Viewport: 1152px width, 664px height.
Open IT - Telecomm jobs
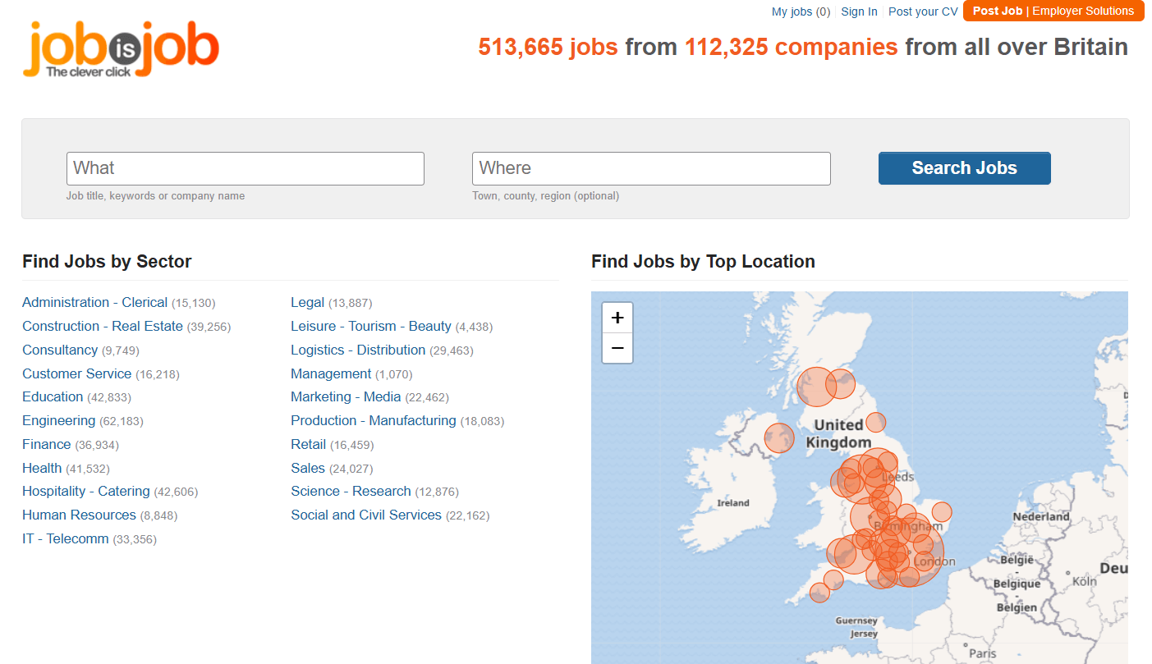pos(66,538)
